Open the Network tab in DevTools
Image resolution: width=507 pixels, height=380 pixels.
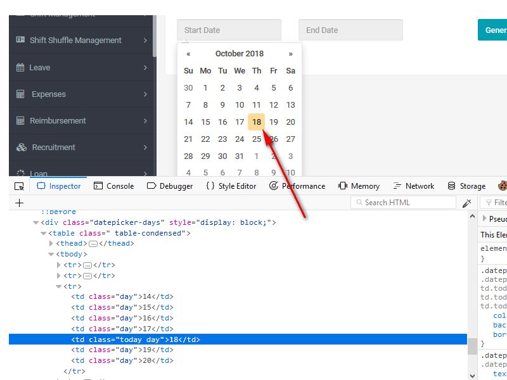point(414,186)
